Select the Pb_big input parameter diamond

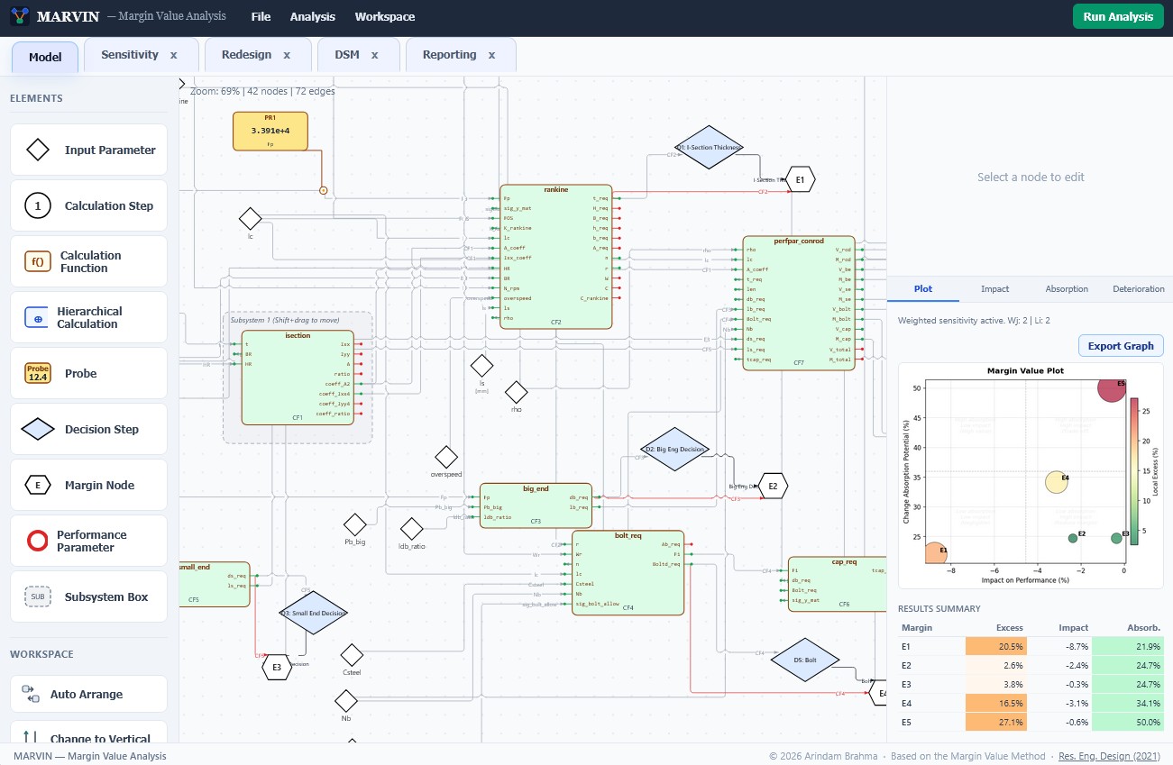click(x=355, y=524)
